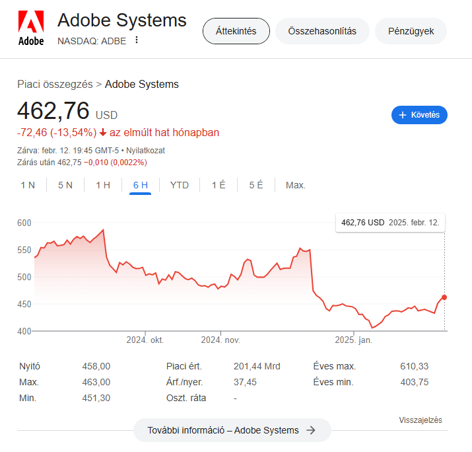Click the red dot marker at chart end
This screenshot has height=452, width=472.
444,297
